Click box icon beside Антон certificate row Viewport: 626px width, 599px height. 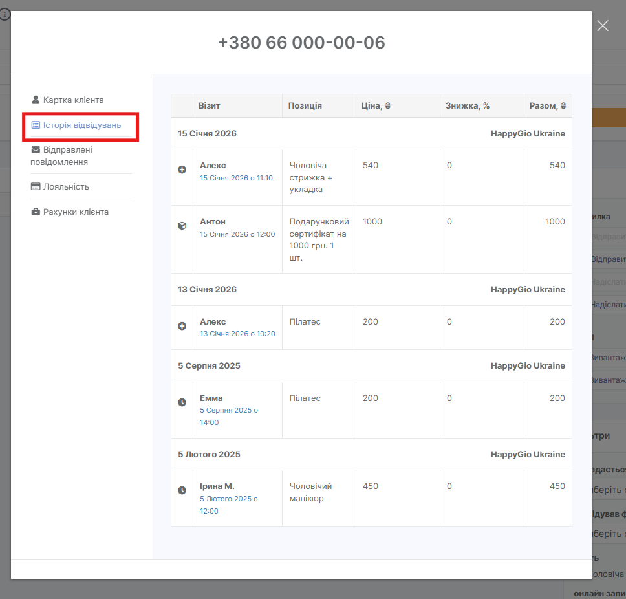point(182,226)
